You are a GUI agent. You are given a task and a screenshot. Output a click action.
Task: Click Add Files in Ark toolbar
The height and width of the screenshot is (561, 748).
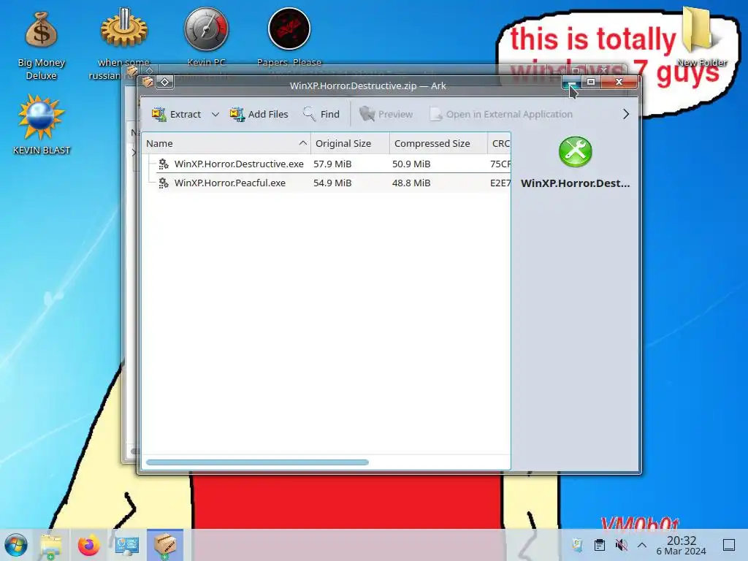coord(259,115)
